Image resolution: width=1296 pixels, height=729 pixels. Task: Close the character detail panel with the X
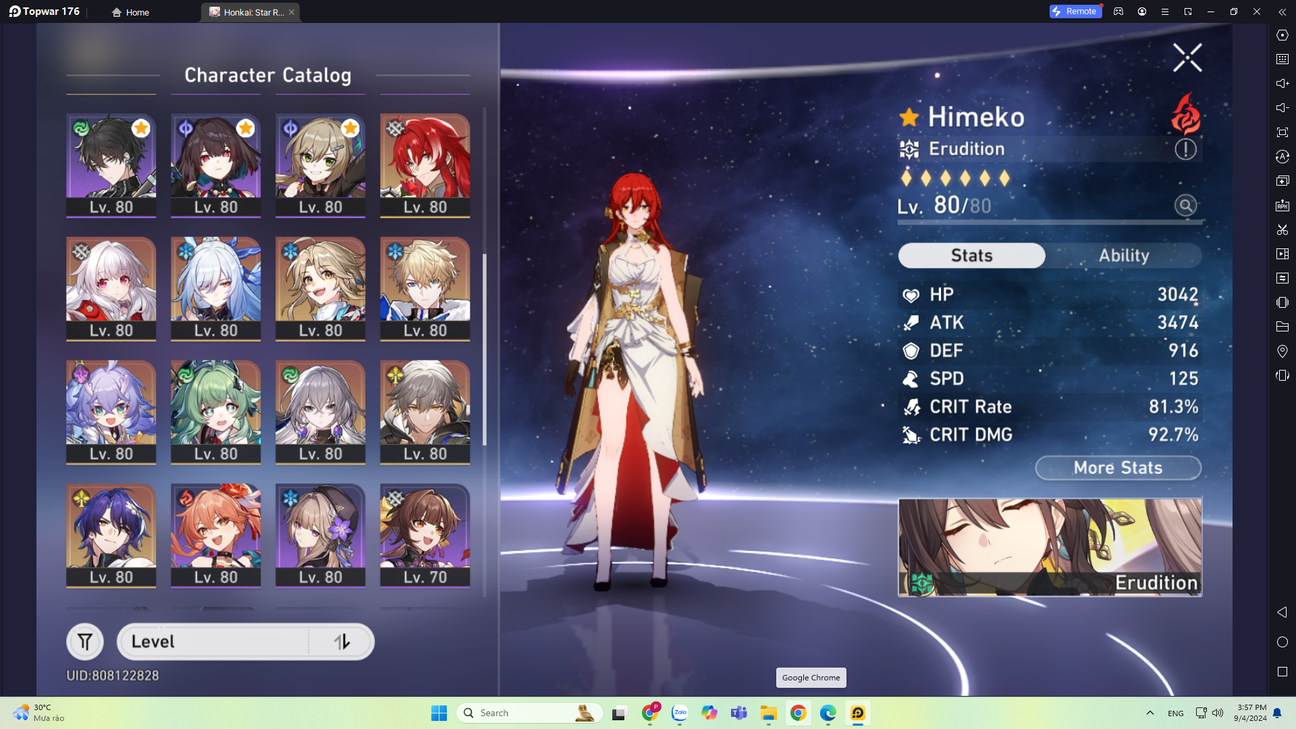click(1187, 58)
